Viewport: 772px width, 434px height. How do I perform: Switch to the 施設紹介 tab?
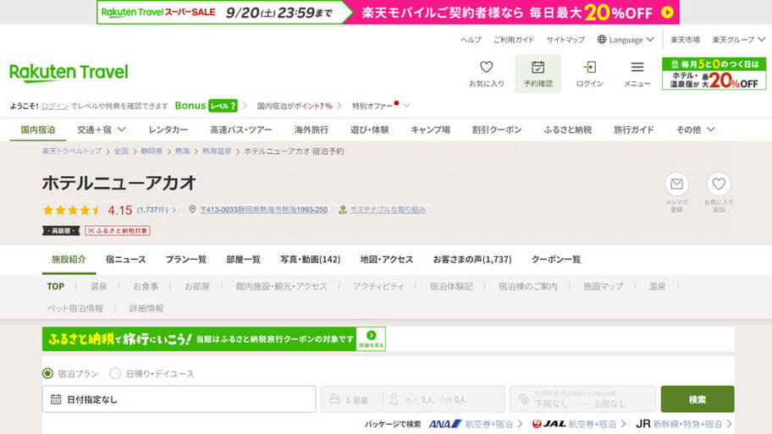tap(69, 260)
